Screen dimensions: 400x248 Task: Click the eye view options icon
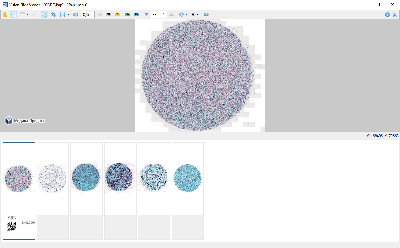click(x=193, y=14)
